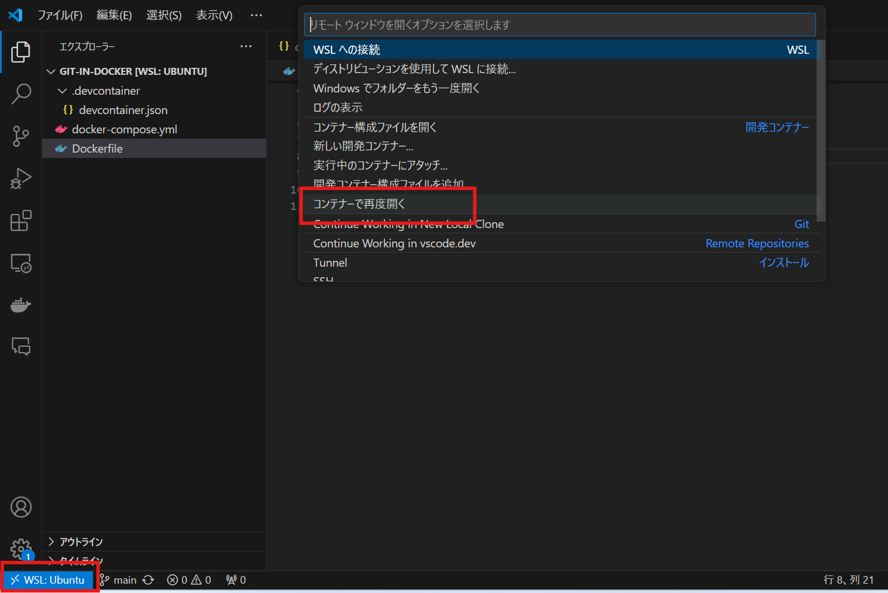Open the 選択(S) menu
Screen dimensions: 888x593
tap(164, 15)
